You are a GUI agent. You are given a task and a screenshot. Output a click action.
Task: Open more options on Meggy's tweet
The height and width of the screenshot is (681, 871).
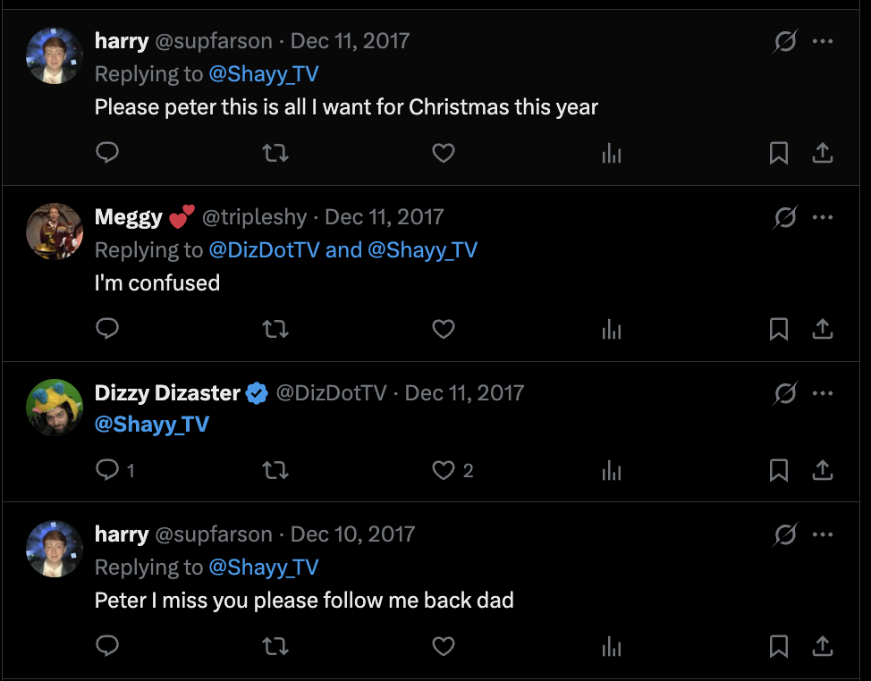pyautogui.click(x=823, y=217)
